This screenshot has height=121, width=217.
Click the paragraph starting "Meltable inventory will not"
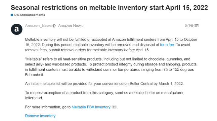click(x=111, y=45)
